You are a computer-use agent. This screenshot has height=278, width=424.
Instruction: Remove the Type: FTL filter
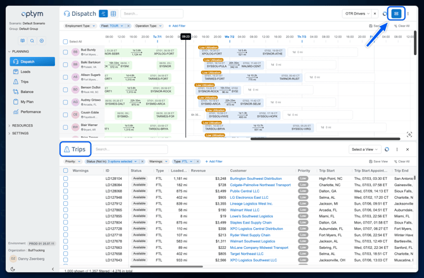click(x=197, y=161)
